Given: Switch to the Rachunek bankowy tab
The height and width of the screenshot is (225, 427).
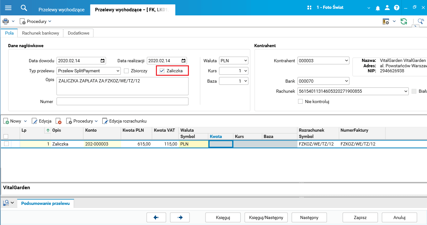Looking at the screenshot, I should 40,33.
